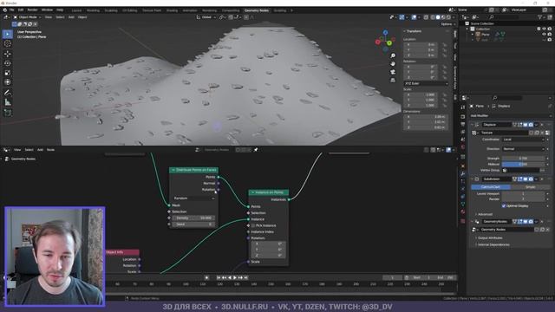
Task: Open viewport Options dropdown
Action: click(447, 24)
